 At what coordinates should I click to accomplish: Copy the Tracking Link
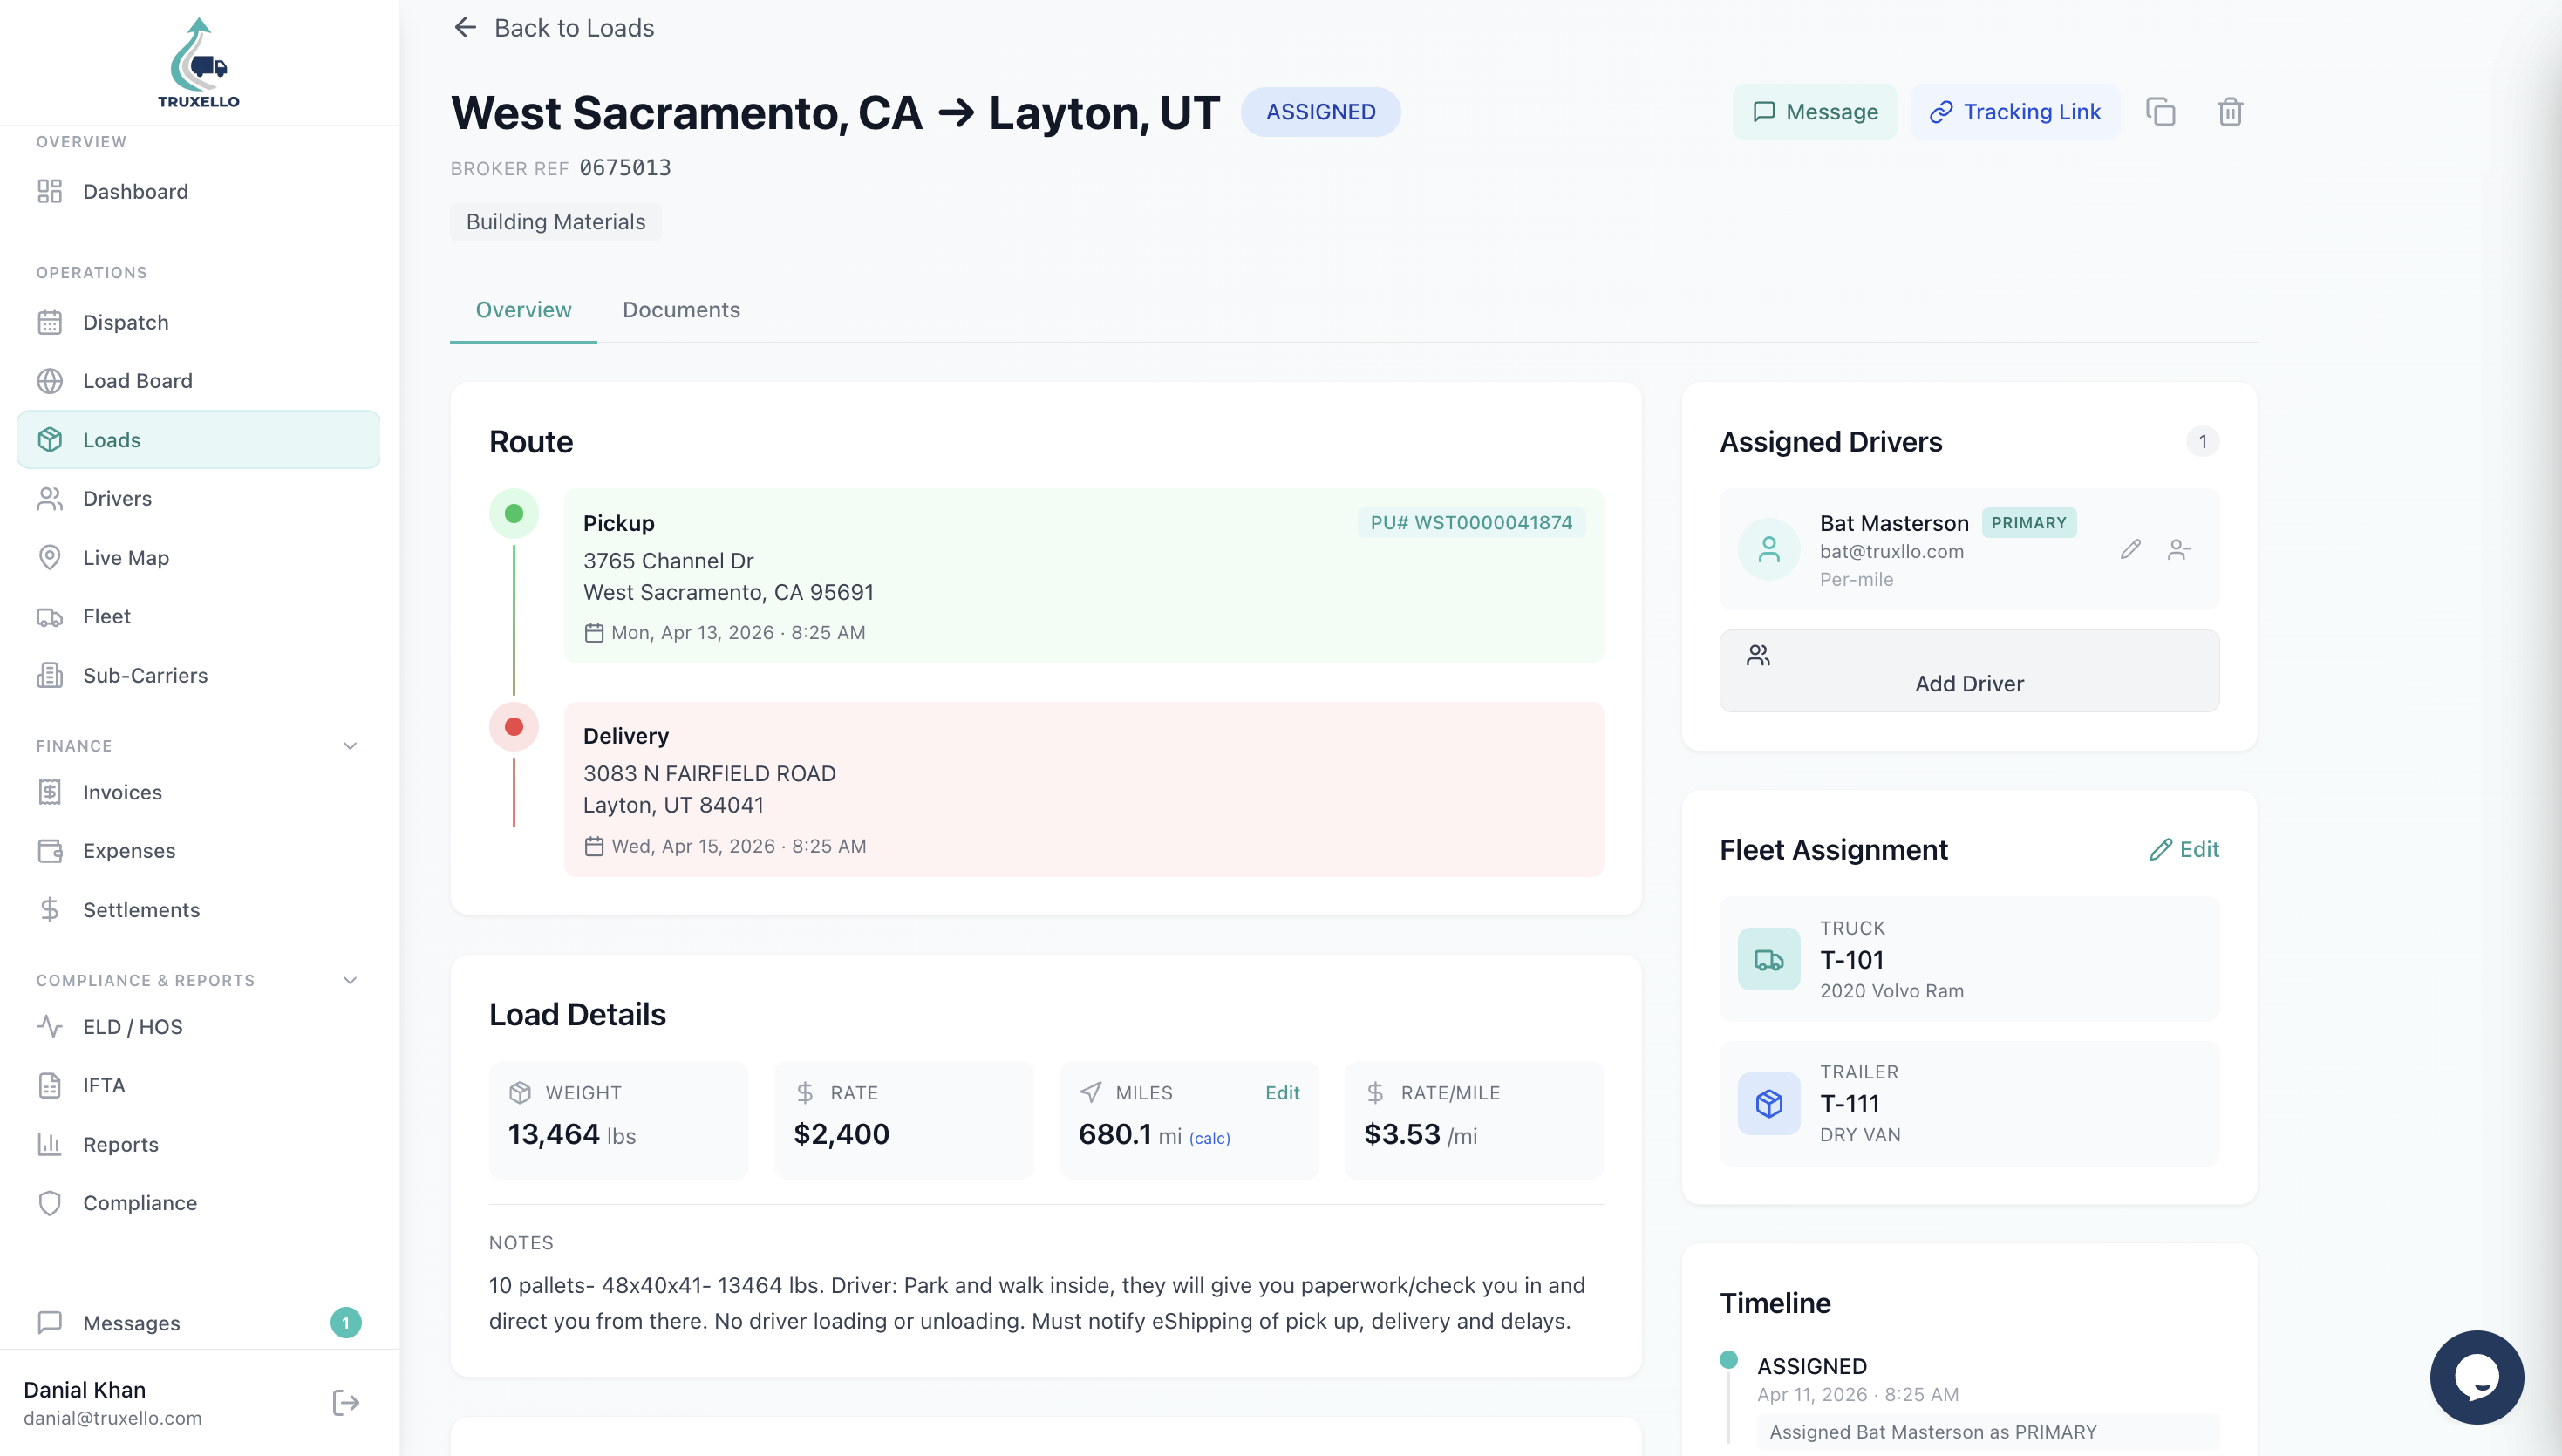click(x=2015, y=111)
